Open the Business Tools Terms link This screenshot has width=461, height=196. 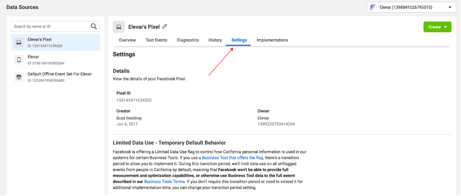164,181
